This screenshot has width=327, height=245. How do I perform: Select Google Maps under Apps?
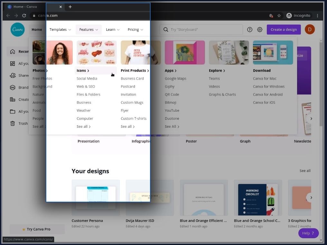click(x=175, y=78)
